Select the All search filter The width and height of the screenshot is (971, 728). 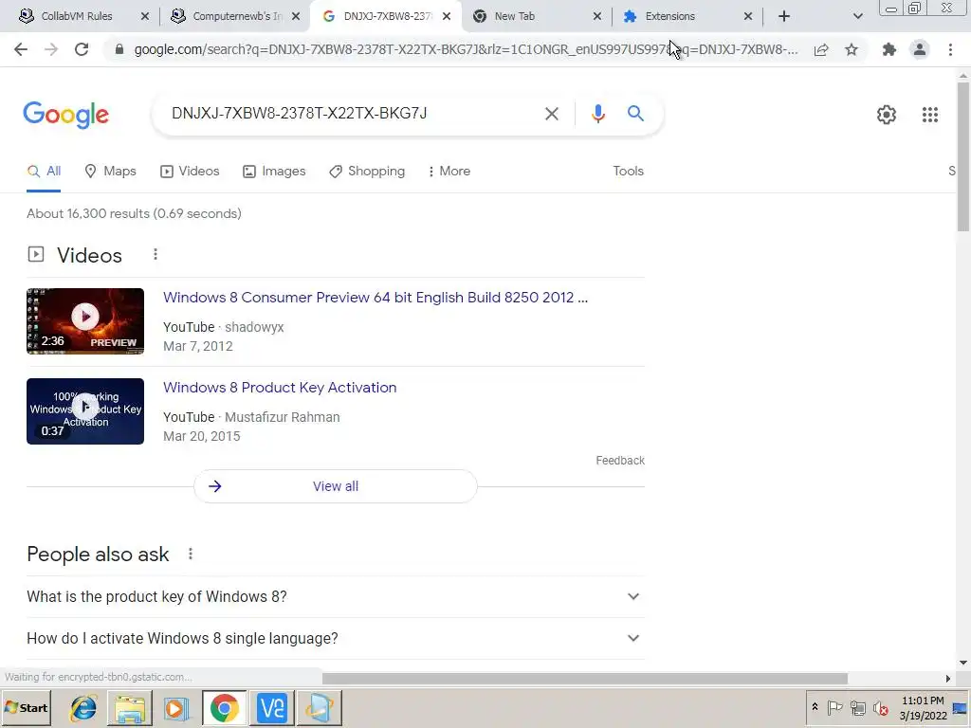(44, 171)
